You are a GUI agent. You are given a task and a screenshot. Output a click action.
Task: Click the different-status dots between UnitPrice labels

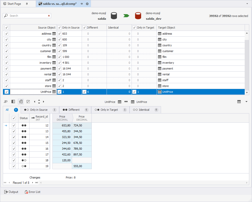pos(126,102)
